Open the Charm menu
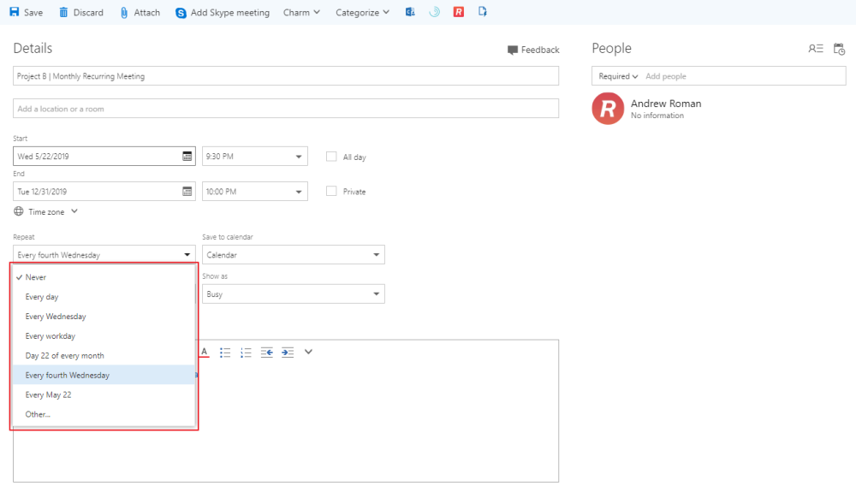The height and width of the screenshot is (498, 856). pyautogui.click(x=300, y=12)
